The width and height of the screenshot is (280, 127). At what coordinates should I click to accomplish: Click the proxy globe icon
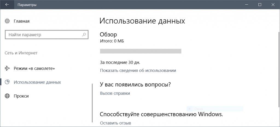7,96
